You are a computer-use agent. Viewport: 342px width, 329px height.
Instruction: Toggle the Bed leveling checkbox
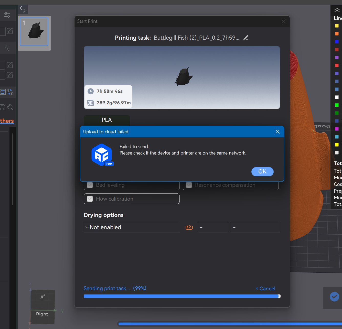tap(90, 185)
